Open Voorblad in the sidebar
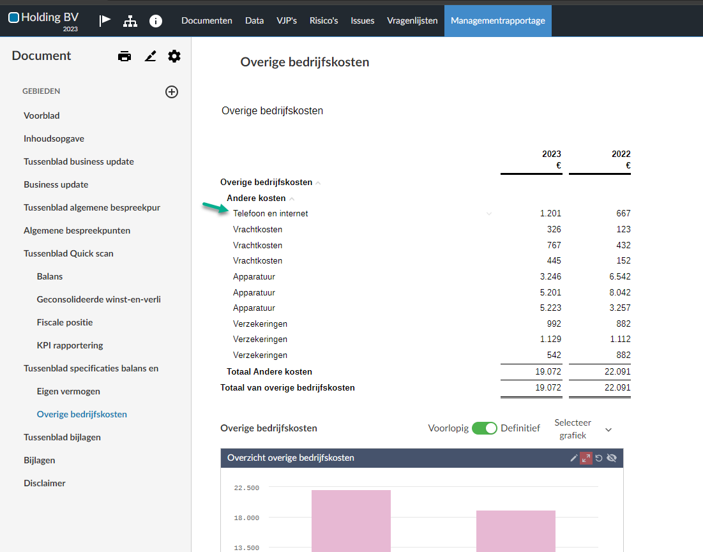 42,116
